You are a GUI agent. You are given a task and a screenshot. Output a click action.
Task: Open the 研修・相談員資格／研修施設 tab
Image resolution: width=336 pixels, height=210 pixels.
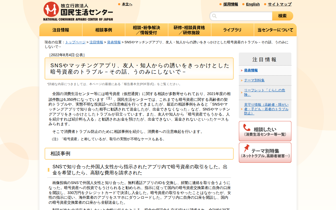pos(190,30)
